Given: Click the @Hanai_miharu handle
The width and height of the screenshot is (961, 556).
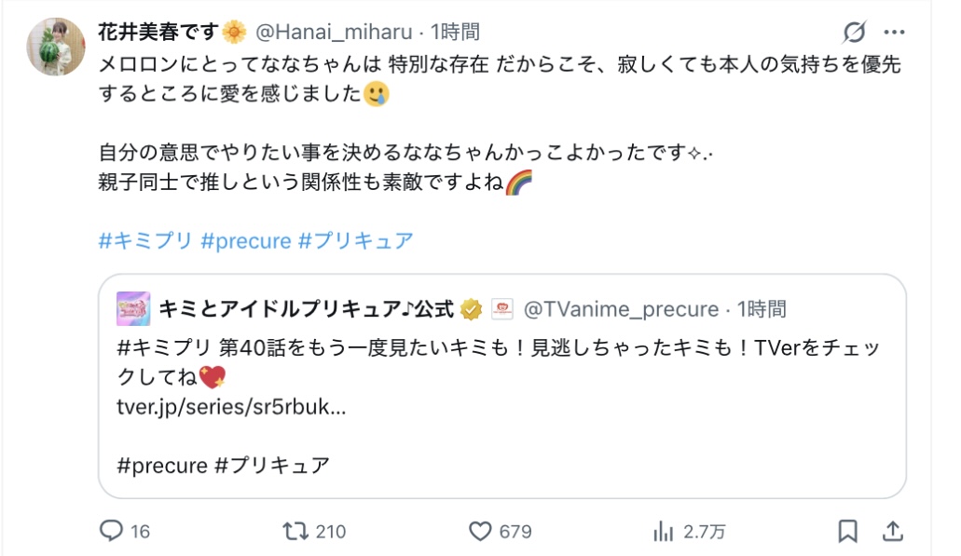Looking at the screenshot, I should 333,32.
